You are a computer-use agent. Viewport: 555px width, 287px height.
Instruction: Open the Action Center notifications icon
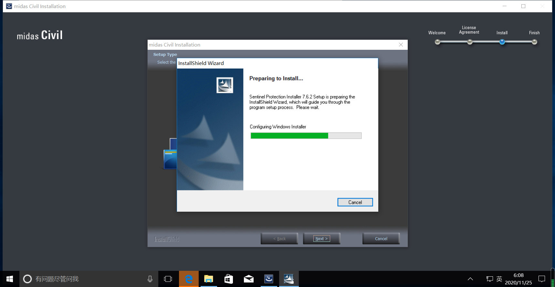pyautogui.click(x=542, y=279)
